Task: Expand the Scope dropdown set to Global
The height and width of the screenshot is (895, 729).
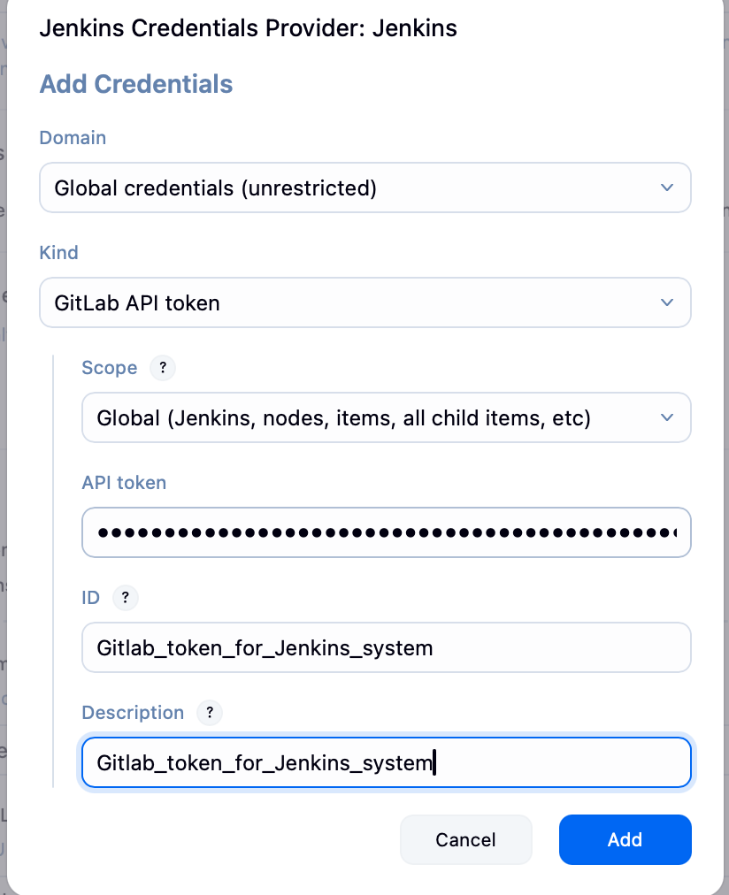Action: [386, 417]
